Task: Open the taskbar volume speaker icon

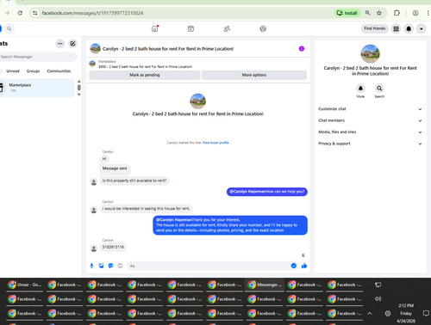Action: pyautogui.click(x=378, y=298)
